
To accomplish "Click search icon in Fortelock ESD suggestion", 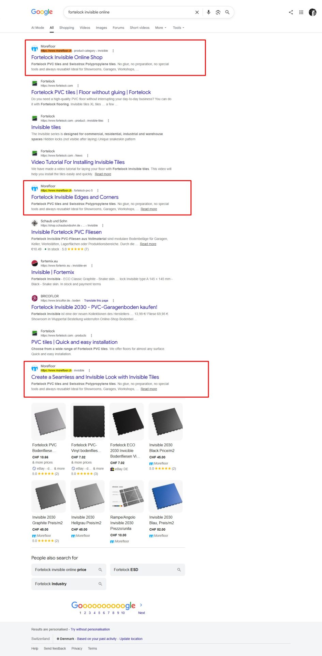I will (x=179, y=570).
